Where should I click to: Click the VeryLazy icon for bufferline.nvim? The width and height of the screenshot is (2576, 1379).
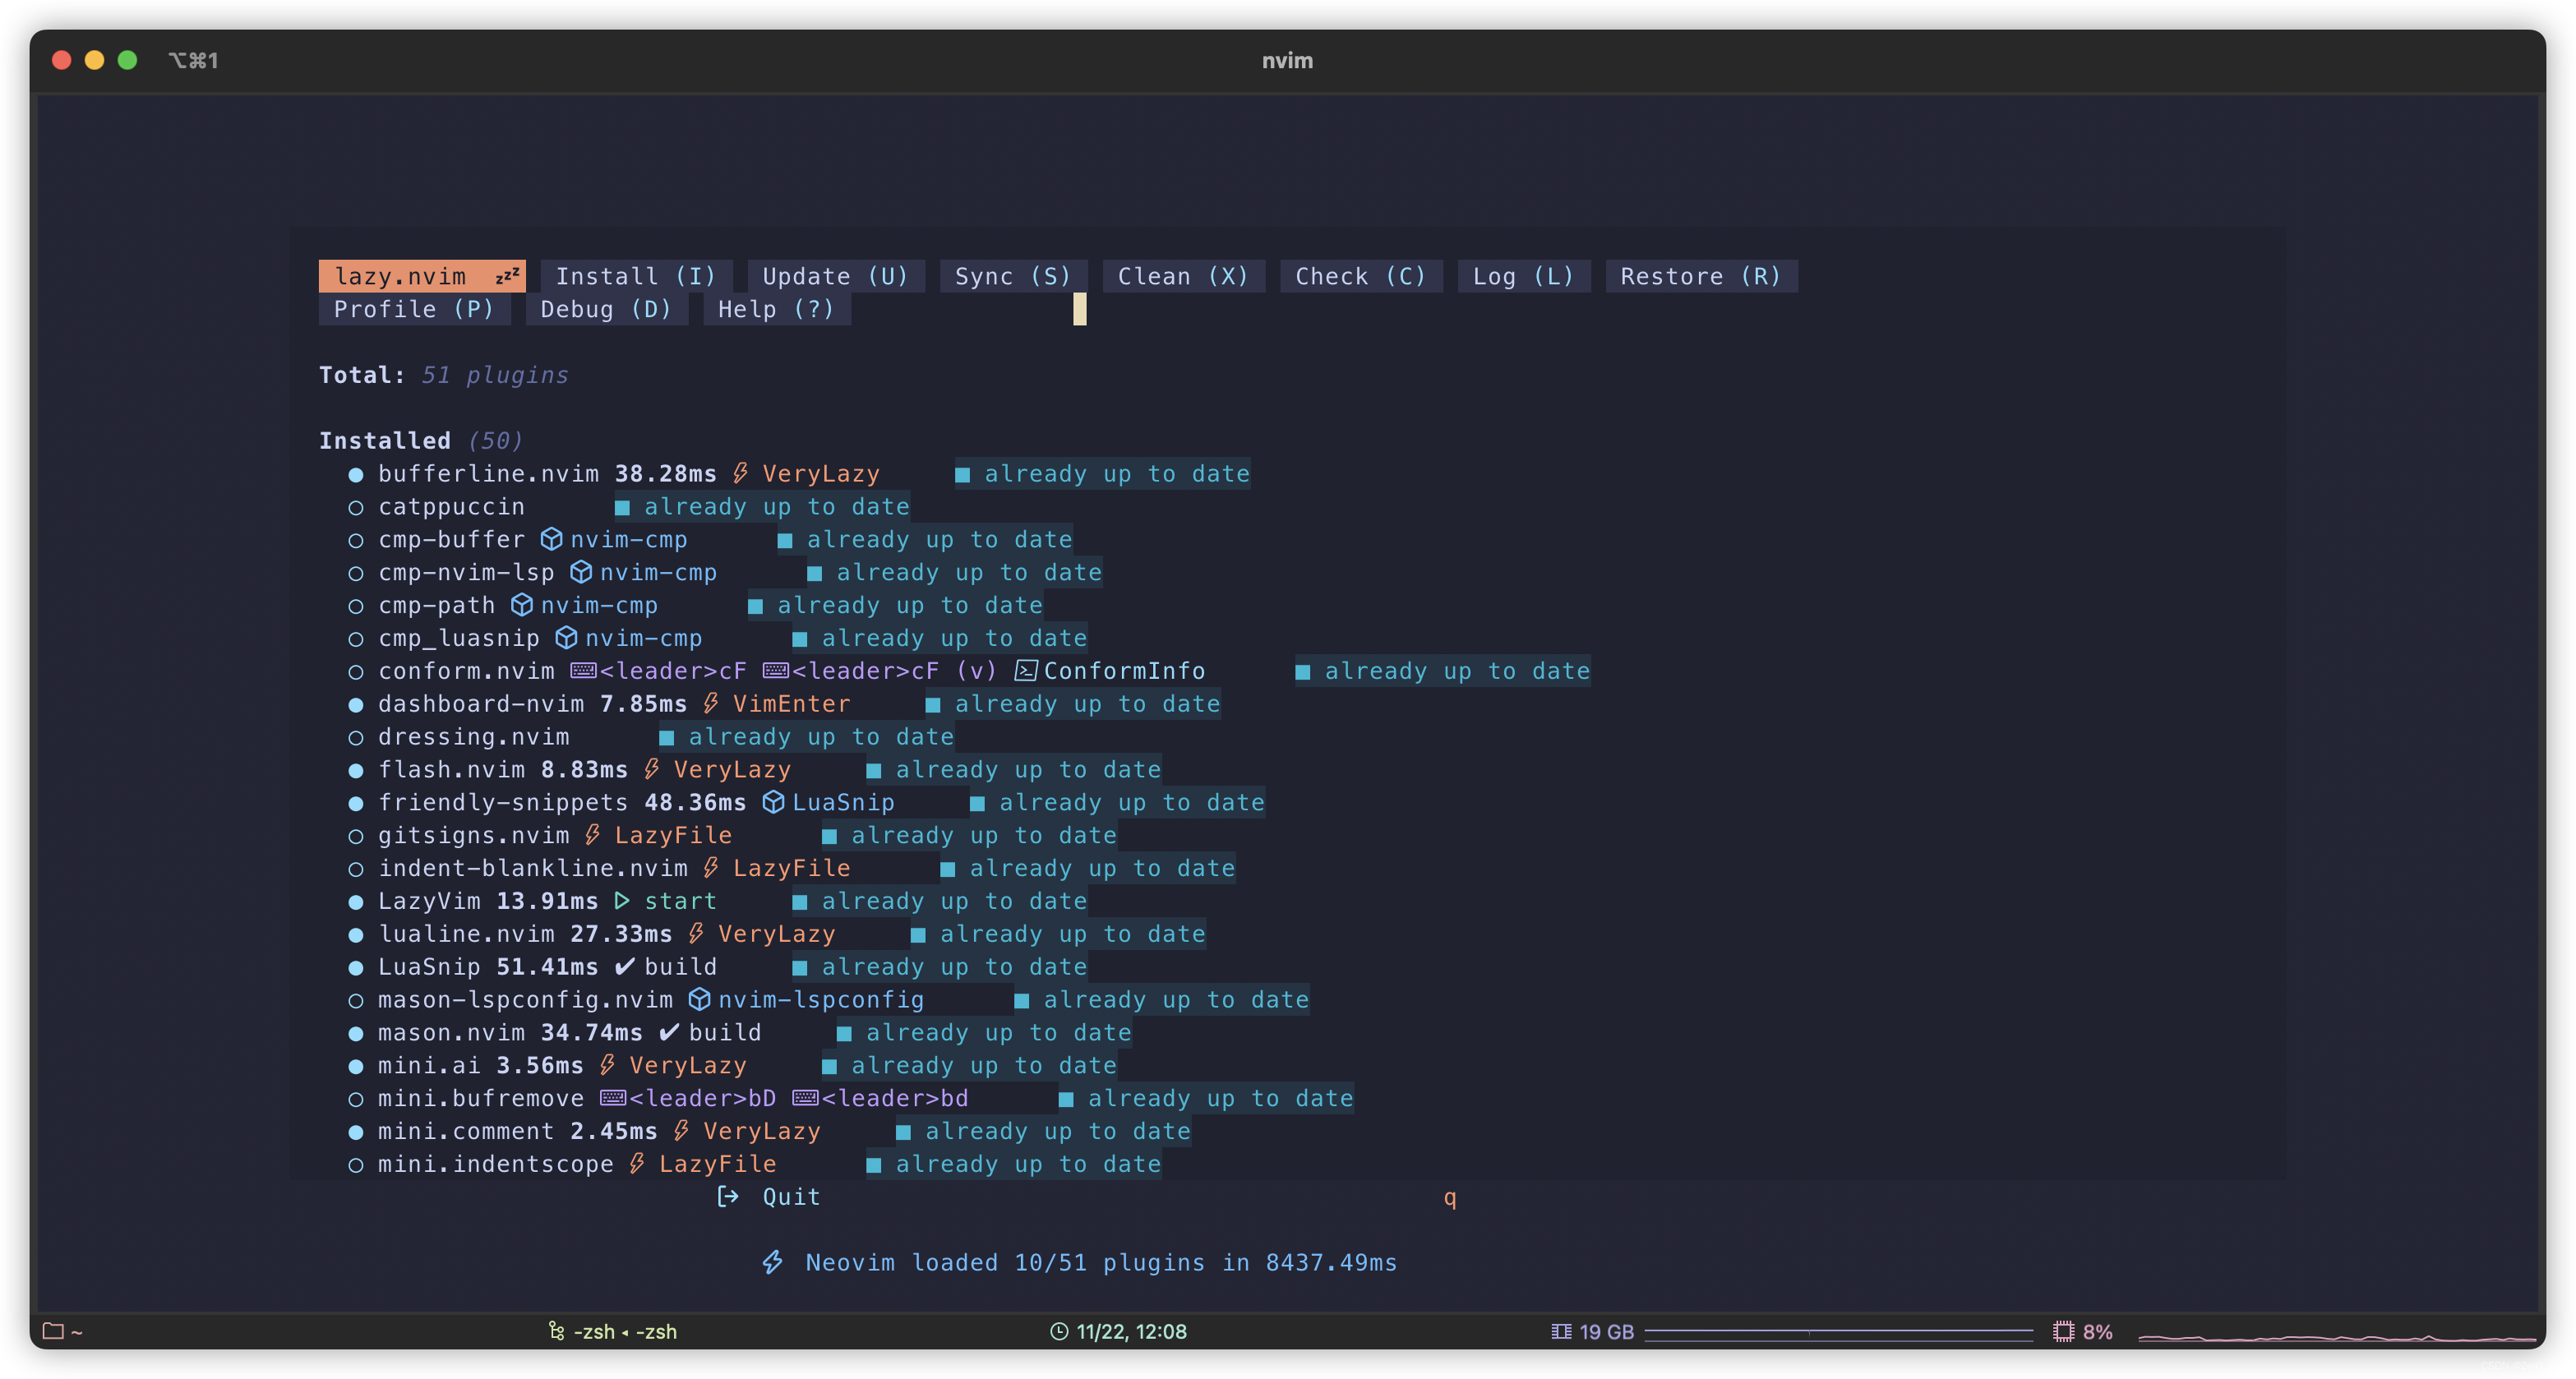click(x=743, y=473)
